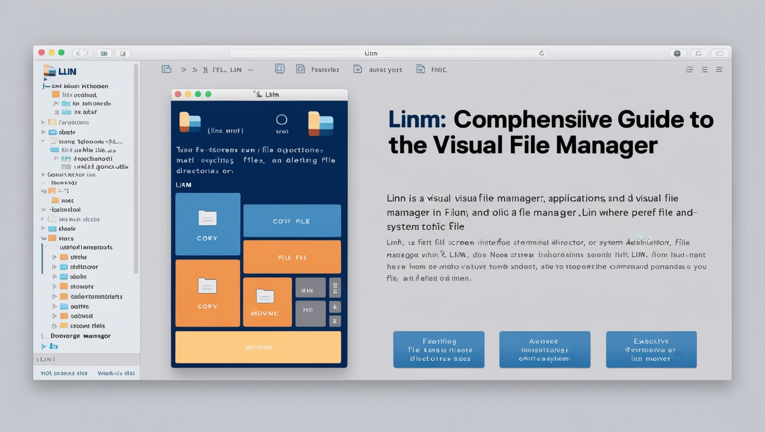
Task: Select the 'Deeverge manager' tree row
Action: 81,336
